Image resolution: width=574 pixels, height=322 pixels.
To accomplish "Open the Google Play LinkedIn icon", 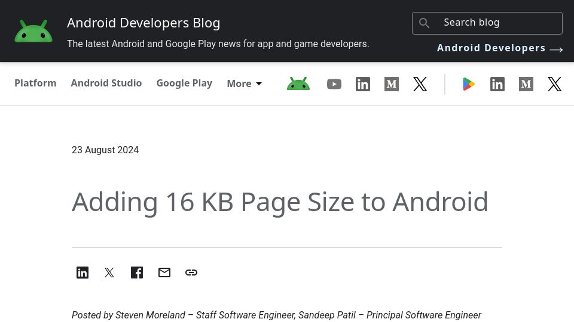I will pos(497,84).
